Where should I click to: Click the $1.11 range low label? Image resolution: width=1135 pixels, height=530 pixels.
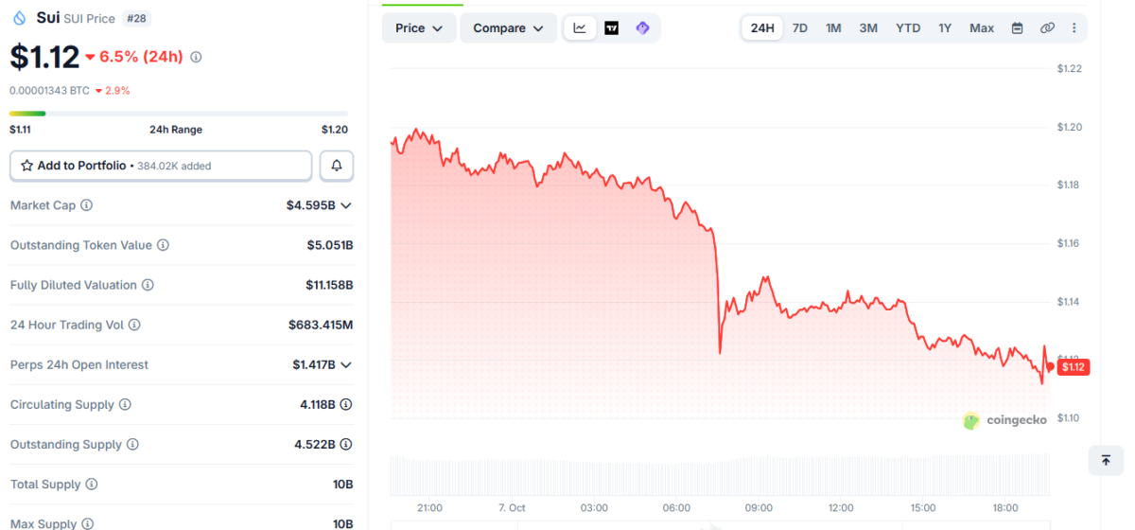[20, 130]
